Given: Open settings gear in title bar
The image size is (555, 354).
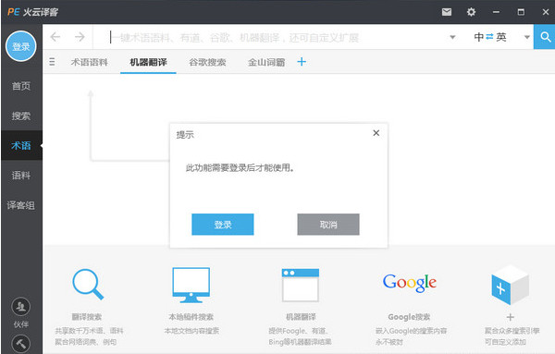Looking at the screenshot, I should pyautogui.click(x=471, y=12).
